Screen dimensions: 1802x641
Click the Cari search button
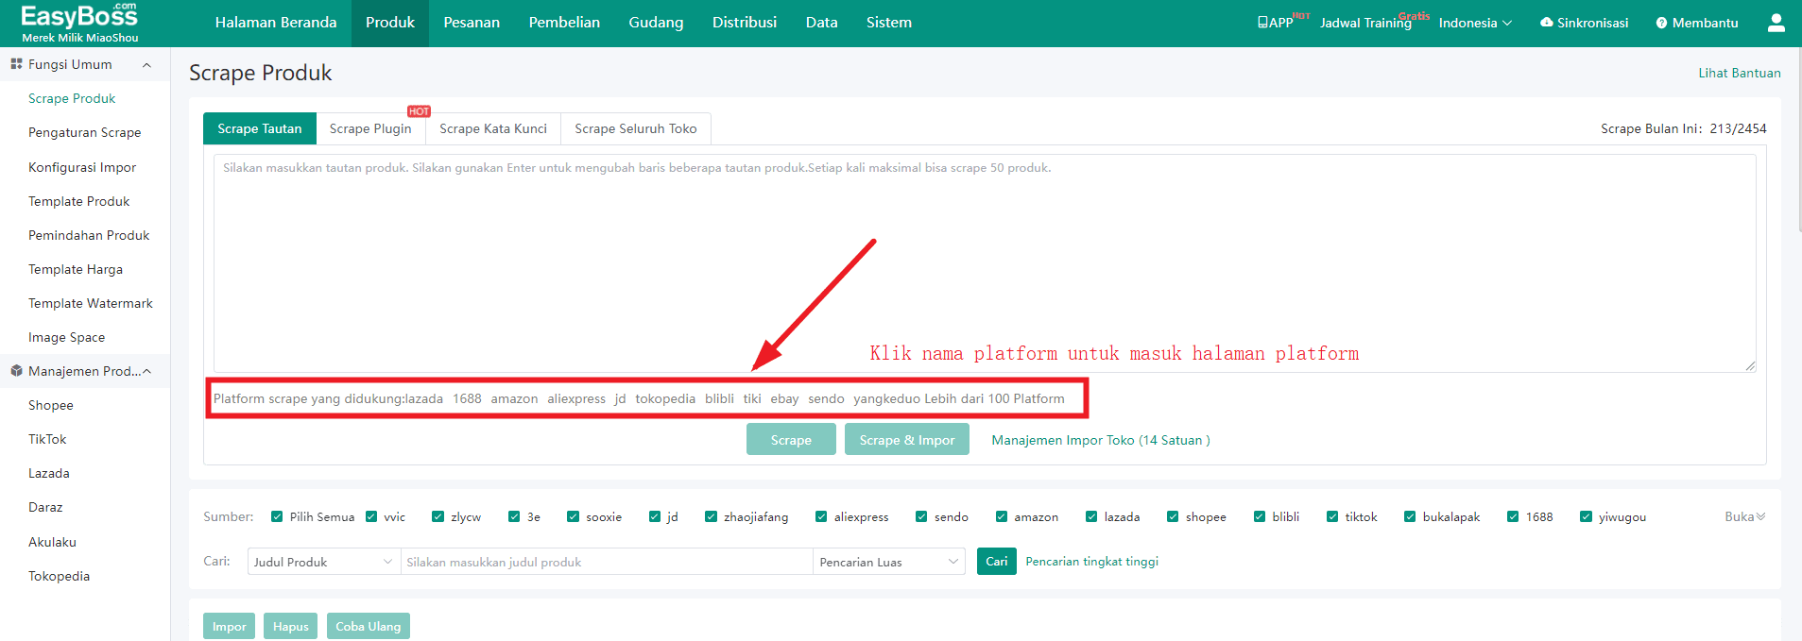click(997, 562)
